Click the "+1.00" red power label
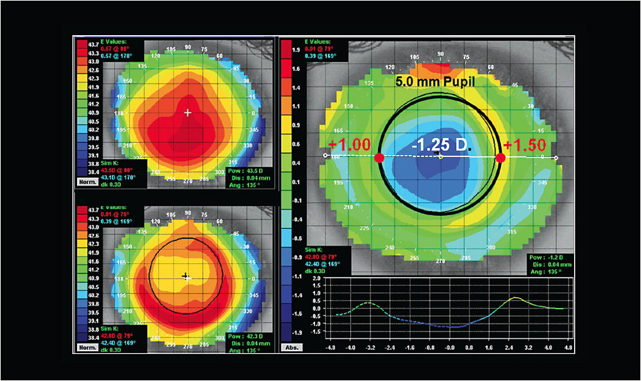The width and height of the screenshot is (641, 381). pyautogui.click(x=349, y=144)
